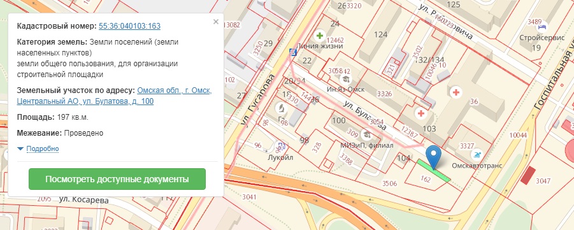Image resolution: width=574 pixels, height=230 pixels.
Task: Open the Омская обл., г. Омск address link
Action: (x=114, y=96)
